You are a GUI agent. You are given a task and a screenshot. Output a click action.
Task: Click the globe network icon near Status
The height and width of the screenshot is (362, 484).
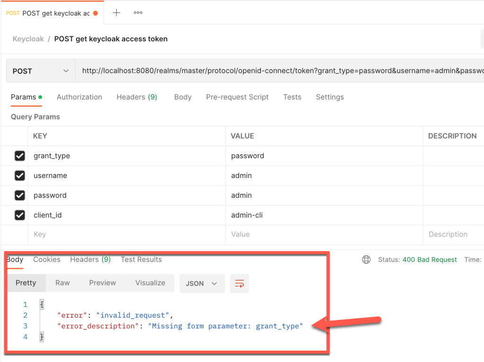pyautogui.click(x=366, y=260)
